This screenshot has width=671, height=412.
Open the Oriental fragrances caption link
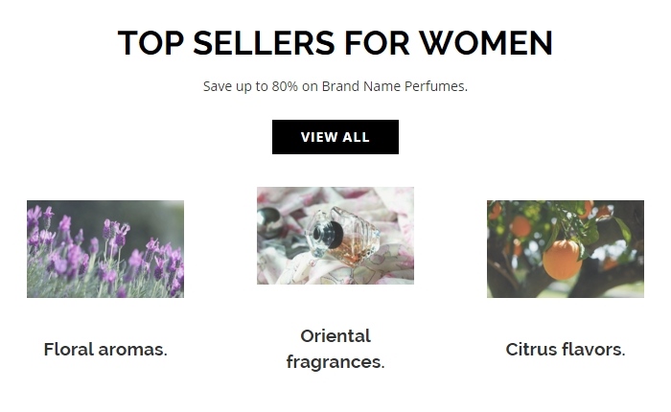coord(335,349)
